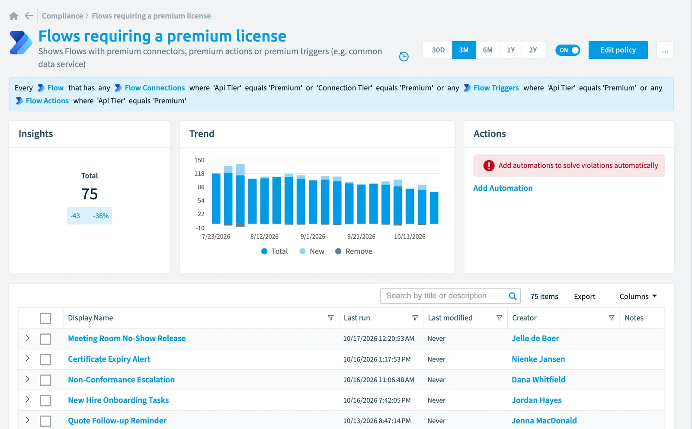
Task: Export the flows list
Action: pos(585,296)
